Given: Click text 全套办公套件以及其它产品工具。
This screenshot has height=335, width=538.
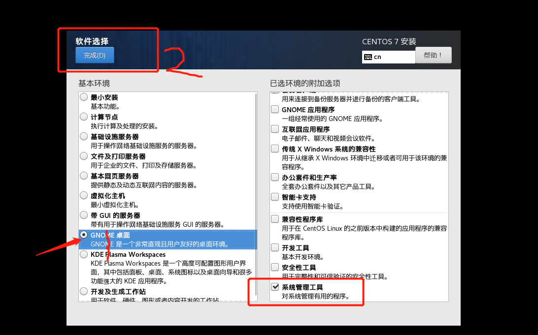Looking at the screenshot, I should point(329,186).
